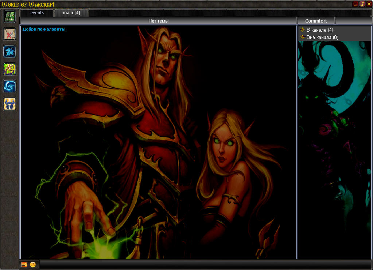Image resolution: width=373 pixels, height=270 pixels.
Task: Select the blue leaf sidebar icon
Action: click(9, 52)
